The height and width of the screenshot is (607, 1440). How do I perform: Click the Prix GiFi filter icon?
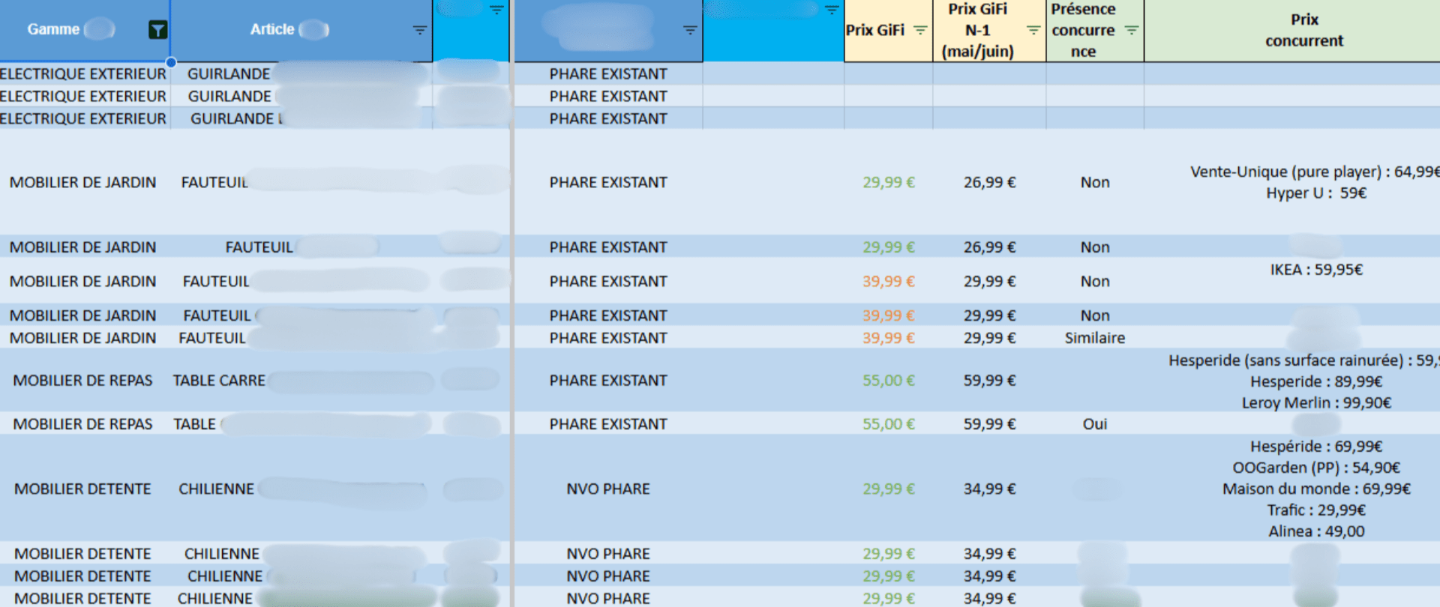point(920,30)
